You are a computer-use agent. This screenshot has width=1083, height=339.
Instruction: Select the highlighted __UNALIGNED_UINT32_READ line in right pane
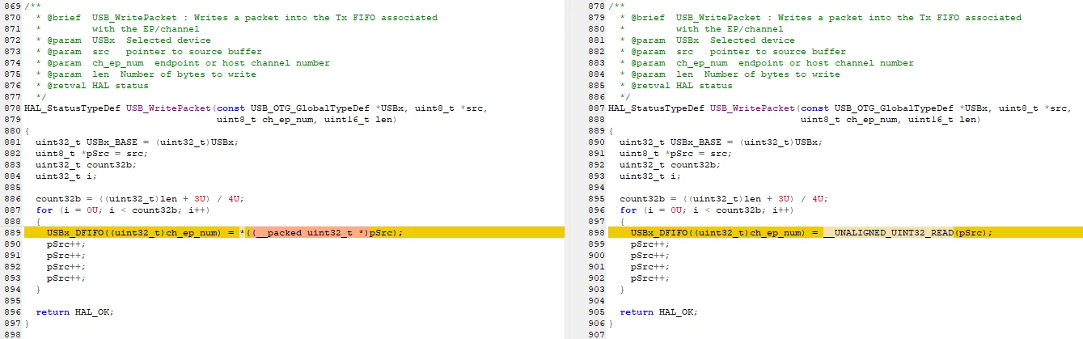coord(844,232)
